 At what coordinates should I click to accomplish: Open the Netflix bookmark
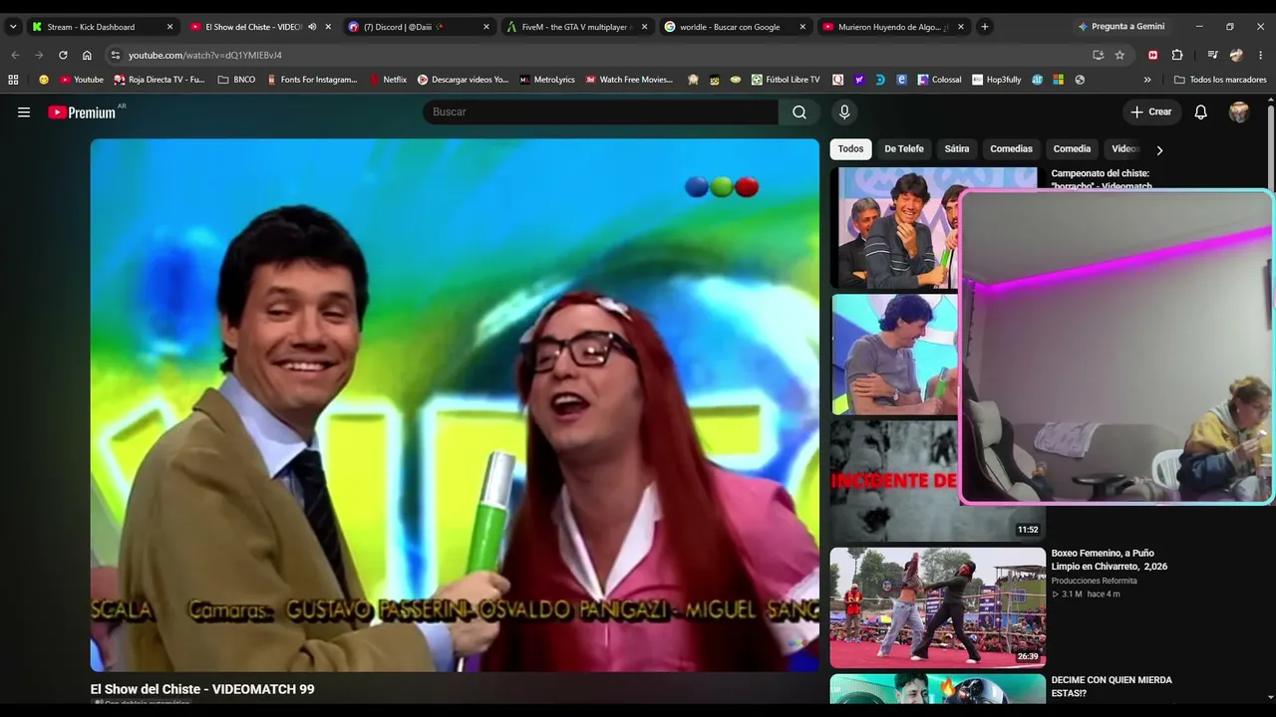[388, 80]
